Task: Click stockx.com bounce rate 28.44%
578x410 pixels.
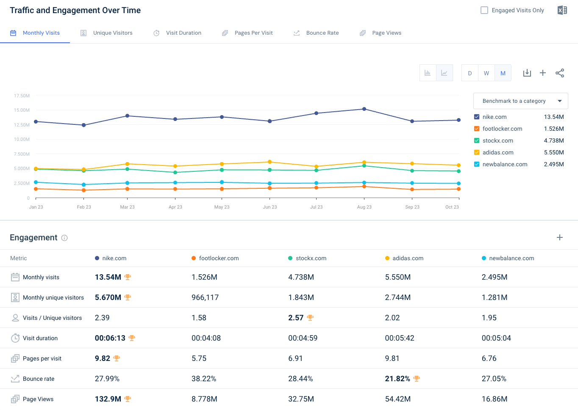Action: (x=300, y=379)
